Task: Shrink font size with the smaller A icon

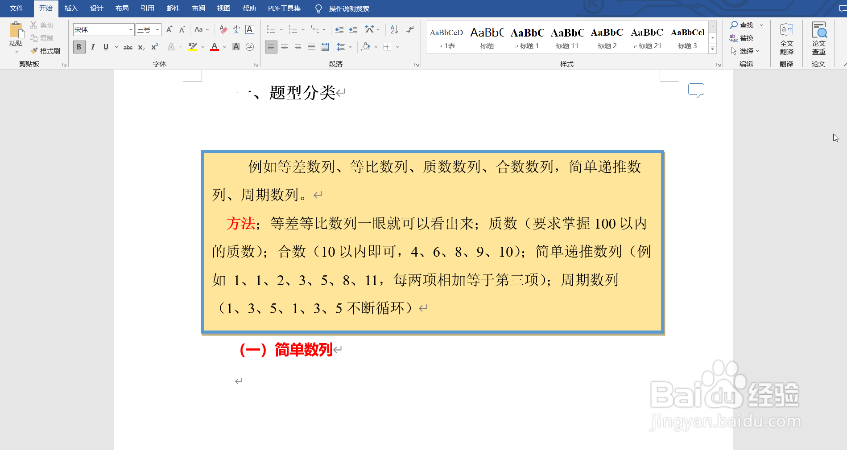Action: 182,29
